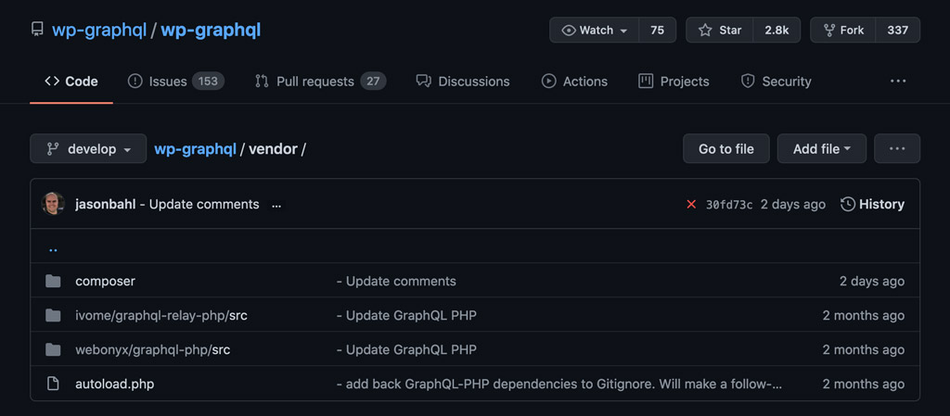Click the Pull requests tab icon
The width and height of the screenshot is (950, 416).
pyautogui.click(x=262, y=81)
